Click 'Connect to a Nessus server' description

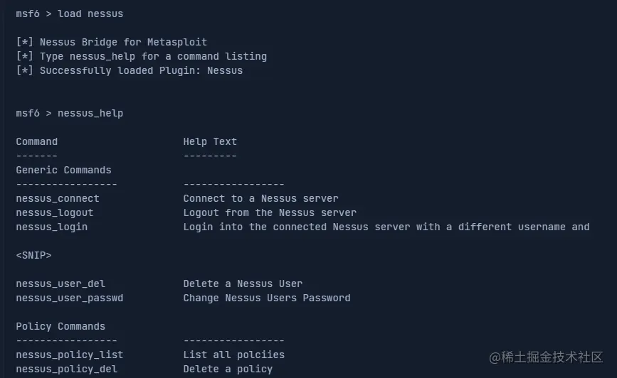tap(260, 198)
